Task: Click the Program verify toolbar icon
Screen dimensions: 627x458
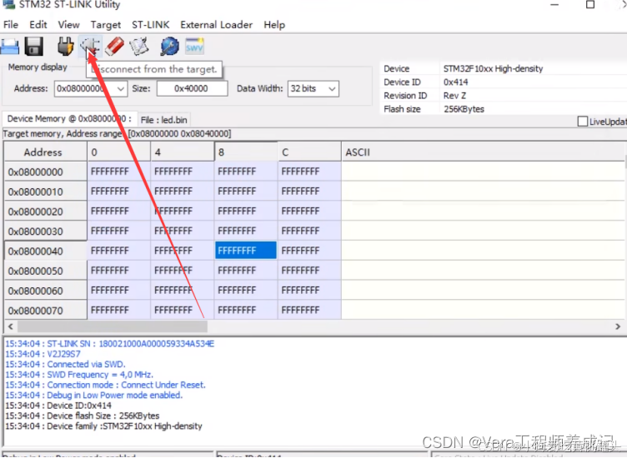Action: pos(138,47)
